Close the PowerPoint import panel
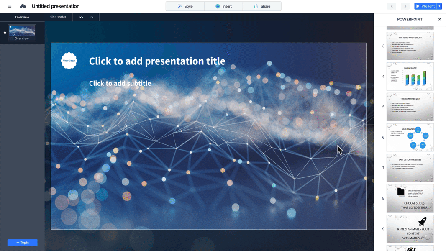Viewport: 446px width, 251px height. pos(439,19)
